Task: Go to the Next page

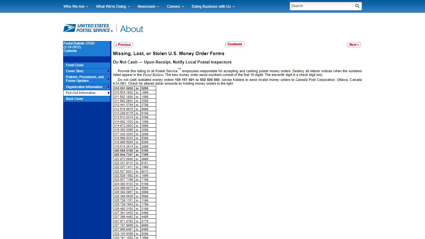Action: [354, 45]
